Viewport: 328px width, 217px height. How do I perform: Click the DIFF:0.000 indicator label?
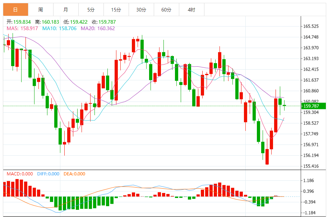pyautogui.click(x=48, y=174)
